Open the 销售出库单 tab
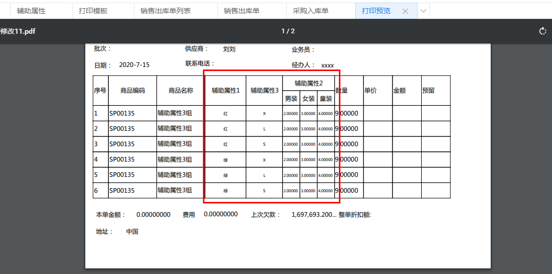Screen dimensions: 552x274 (x=241, y=11)
